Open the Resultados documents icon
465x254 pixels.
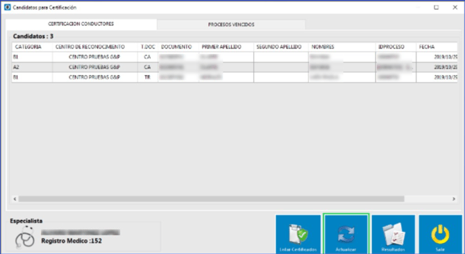(x=394, y=234)
